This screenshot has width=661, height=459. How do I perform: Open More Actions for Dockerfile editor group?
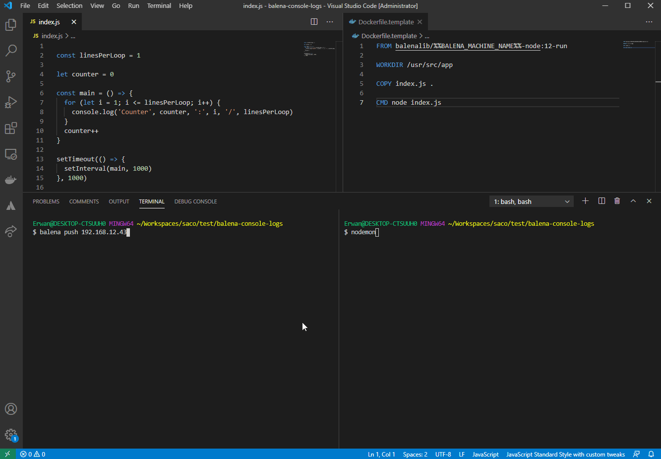tap(649, 22)
